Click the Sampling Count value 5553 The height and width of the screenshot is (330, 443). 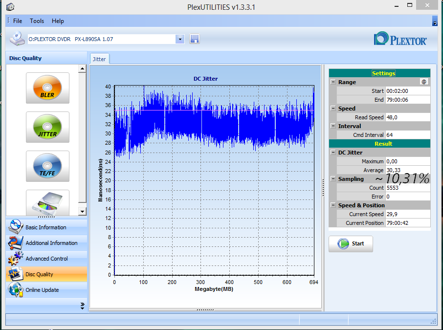click(408, 188)
